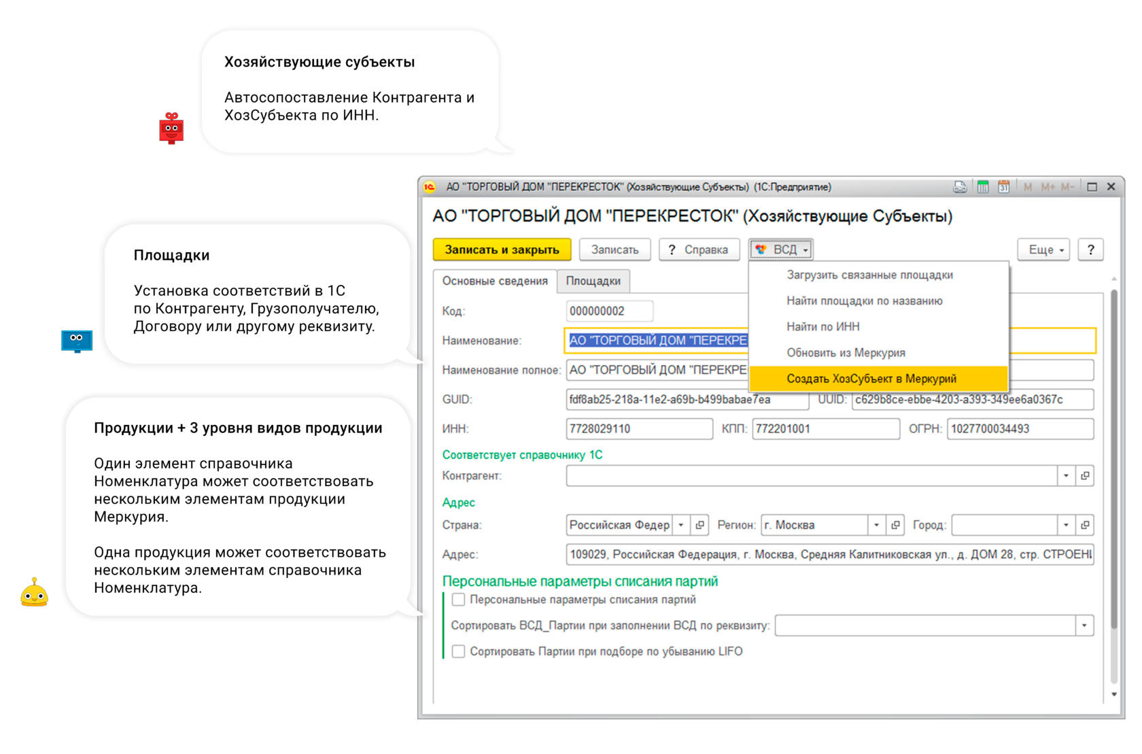Expand the Регион dropdown arrow

click(x=876, y=525)
